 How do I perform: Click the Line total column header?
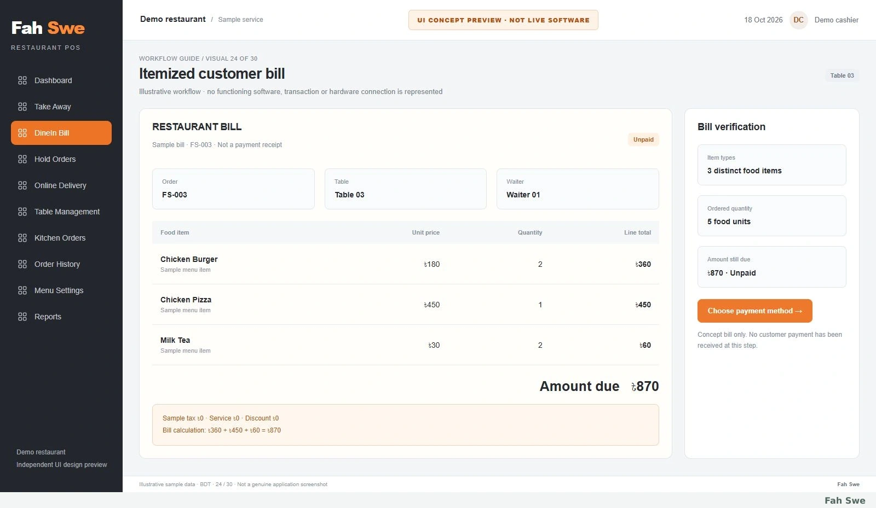[x=637, y=232]
